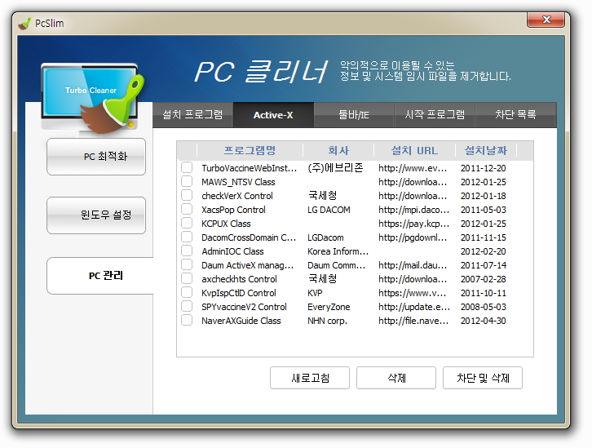Go to the 차단 목록 tab
Viewport: 592px width, 448px height.
coord(515,115)
